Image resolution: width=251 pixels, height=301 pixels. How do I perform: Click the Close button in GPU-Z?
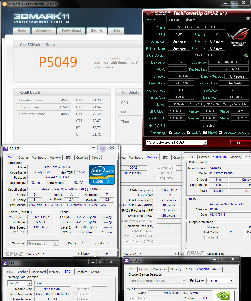[240, 143]
